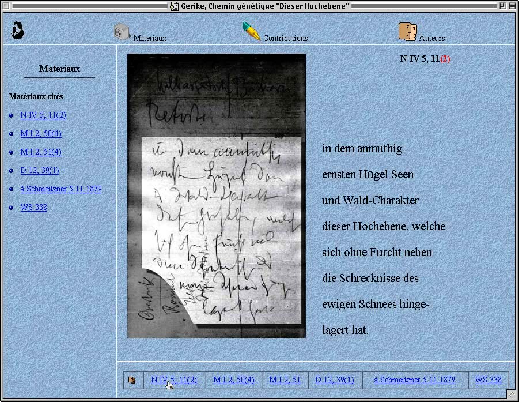The image size is (519, 402).
Task: Open WS 338 in sidebar list
Action: tap(33, 208)
